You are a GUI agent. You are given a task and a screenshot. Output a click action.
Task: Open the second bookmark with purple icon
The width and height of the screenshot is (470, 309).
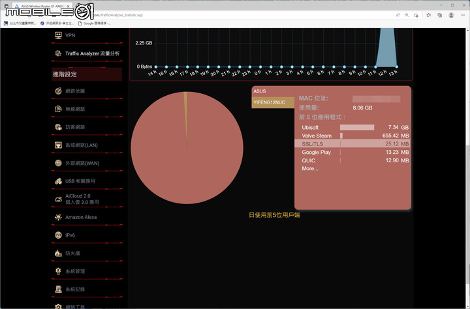click(x=57, y=23)
